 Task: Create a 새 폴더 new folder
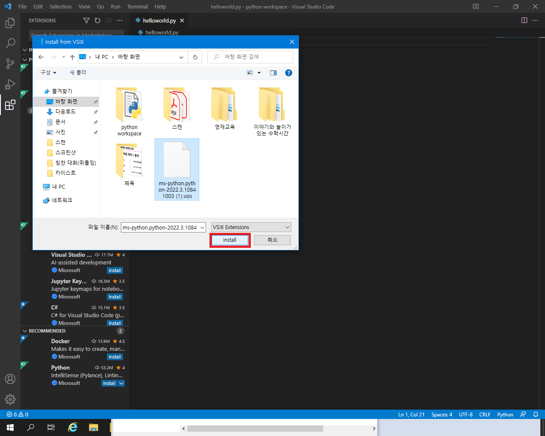[78, 73]
